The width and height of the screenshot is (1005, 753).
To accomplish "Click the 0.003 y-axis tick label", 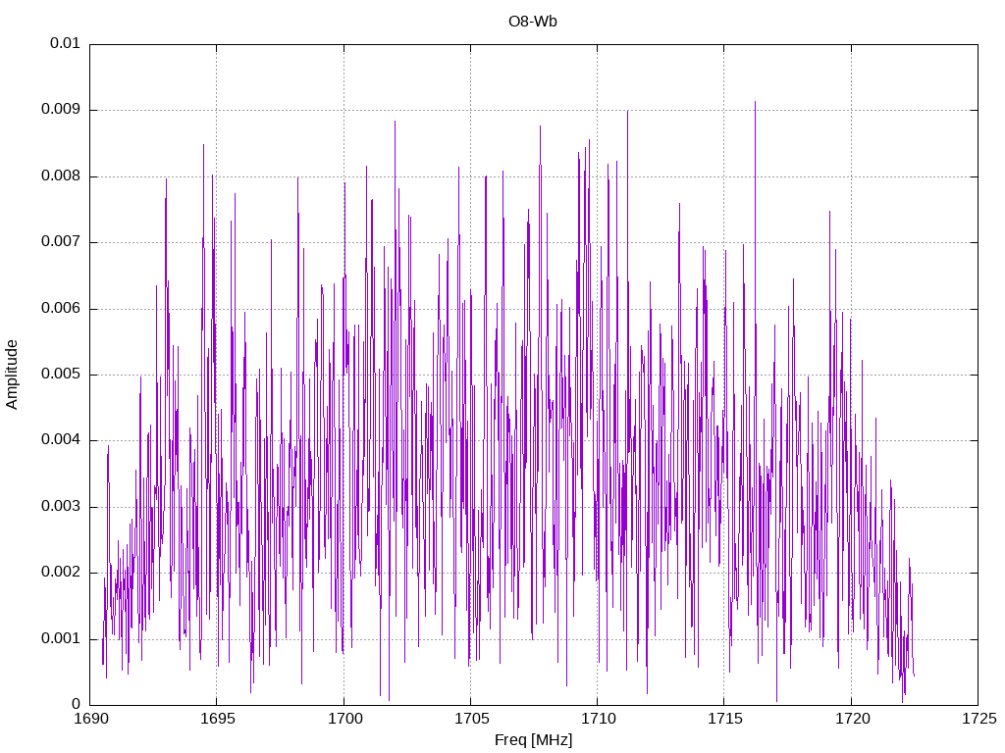I will [x=61, y=507].
